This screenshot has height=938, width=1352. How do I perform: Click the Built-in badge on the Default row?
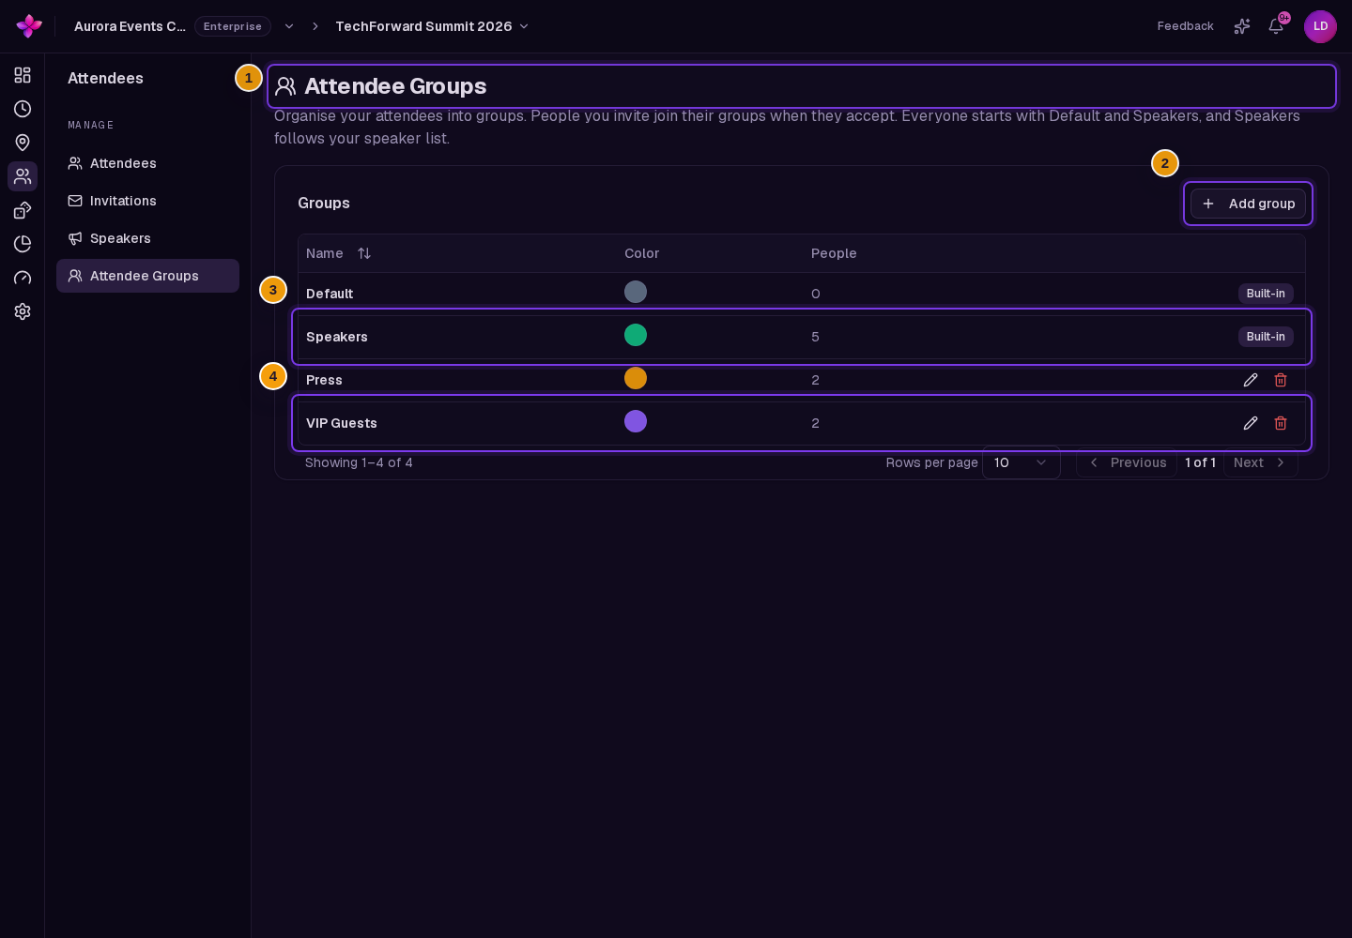1266,294
